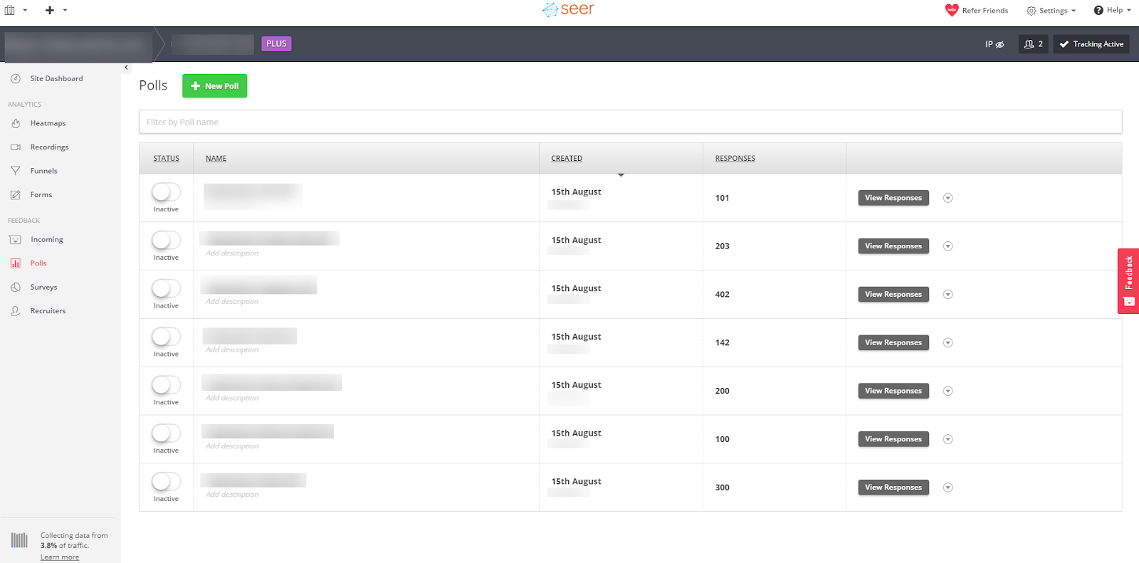
Task: Click the Refer Friends heart icon
Action: click(x=952, y=10)
